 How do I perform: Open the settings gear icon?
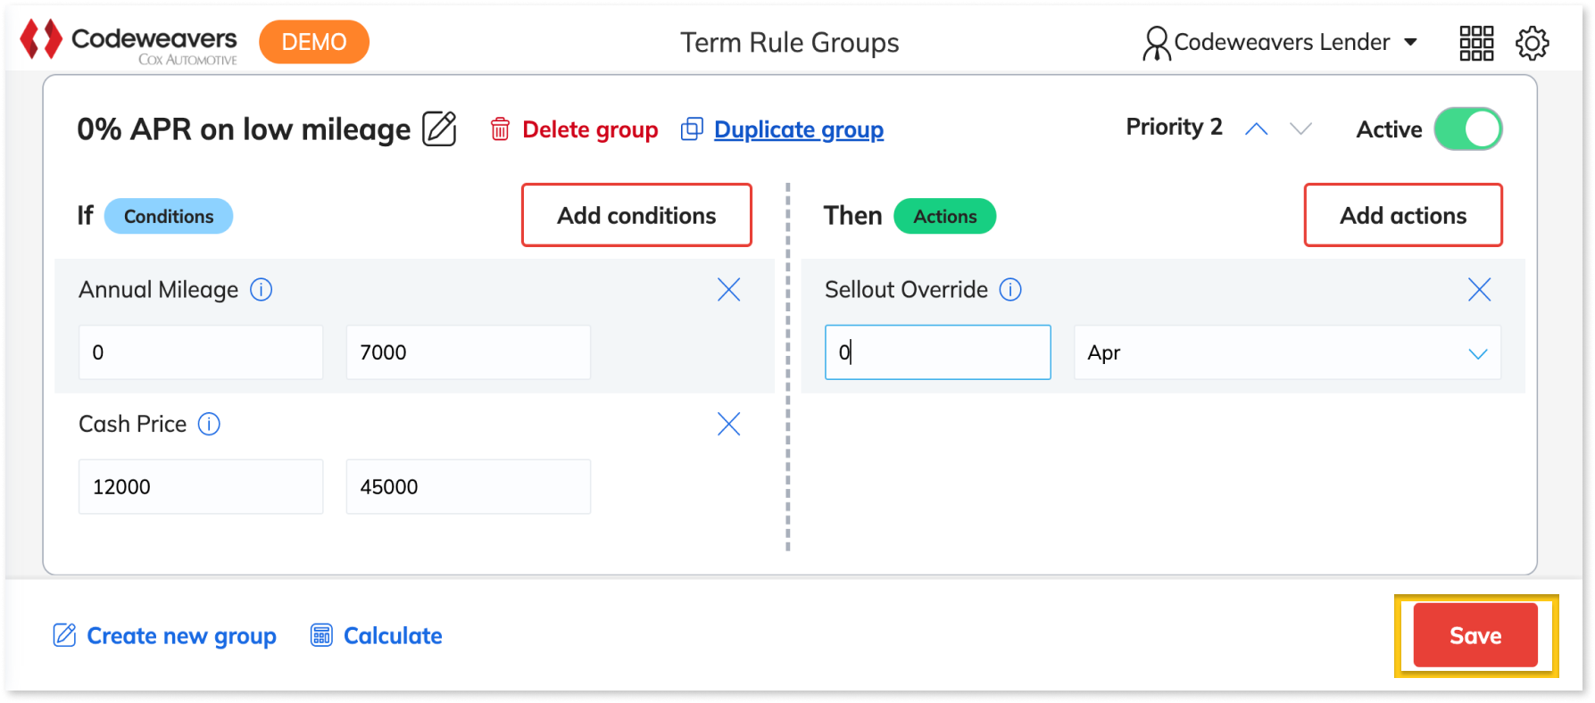point(1533,42)
